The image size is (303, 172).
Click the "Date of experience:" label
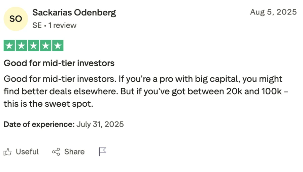(x=39, y=124)
